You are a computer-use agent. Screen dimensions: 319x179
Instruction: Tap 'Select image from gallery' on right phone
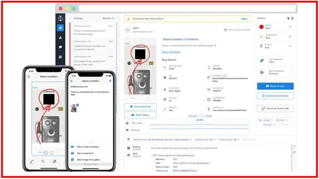click(x=91, y=160)
